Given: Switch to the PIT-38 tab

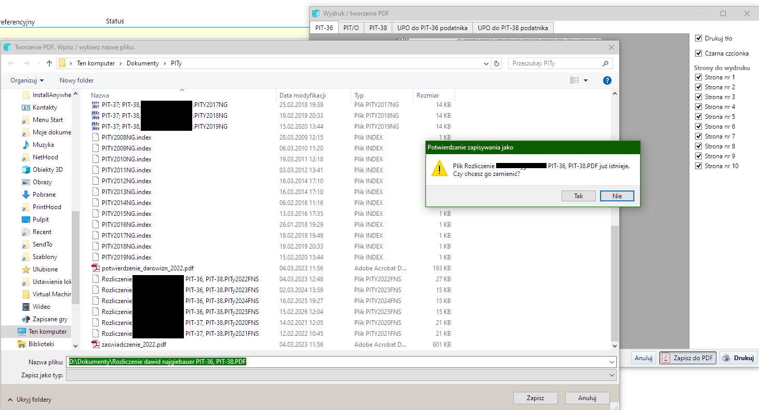Looking at the screenshot, I should coord(378,28).
